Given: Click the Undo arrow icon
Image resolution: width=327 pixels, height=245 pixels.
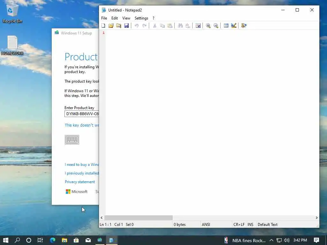Looking at the screenshot, I should point(137,26).
